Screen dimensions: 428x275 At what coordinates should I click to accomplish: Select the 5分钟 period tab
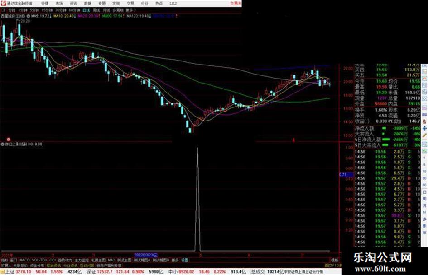[x=34, y=10]
